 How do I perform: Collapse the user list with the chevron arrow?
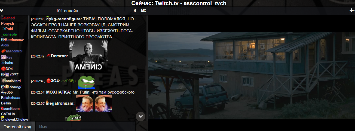pyautogui.click(x=2, y=11)
